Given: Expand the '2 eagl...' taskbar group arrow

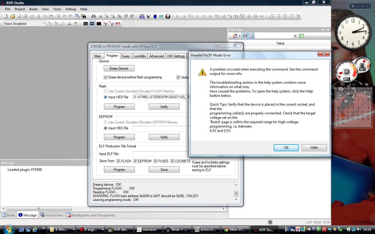Looking at the screenshot, I should tap(102, 230).
